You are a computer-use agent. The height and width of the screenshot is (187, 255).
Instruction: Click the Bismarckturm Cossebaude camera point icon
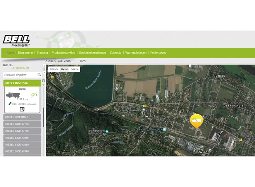click(x=107, y=131)
